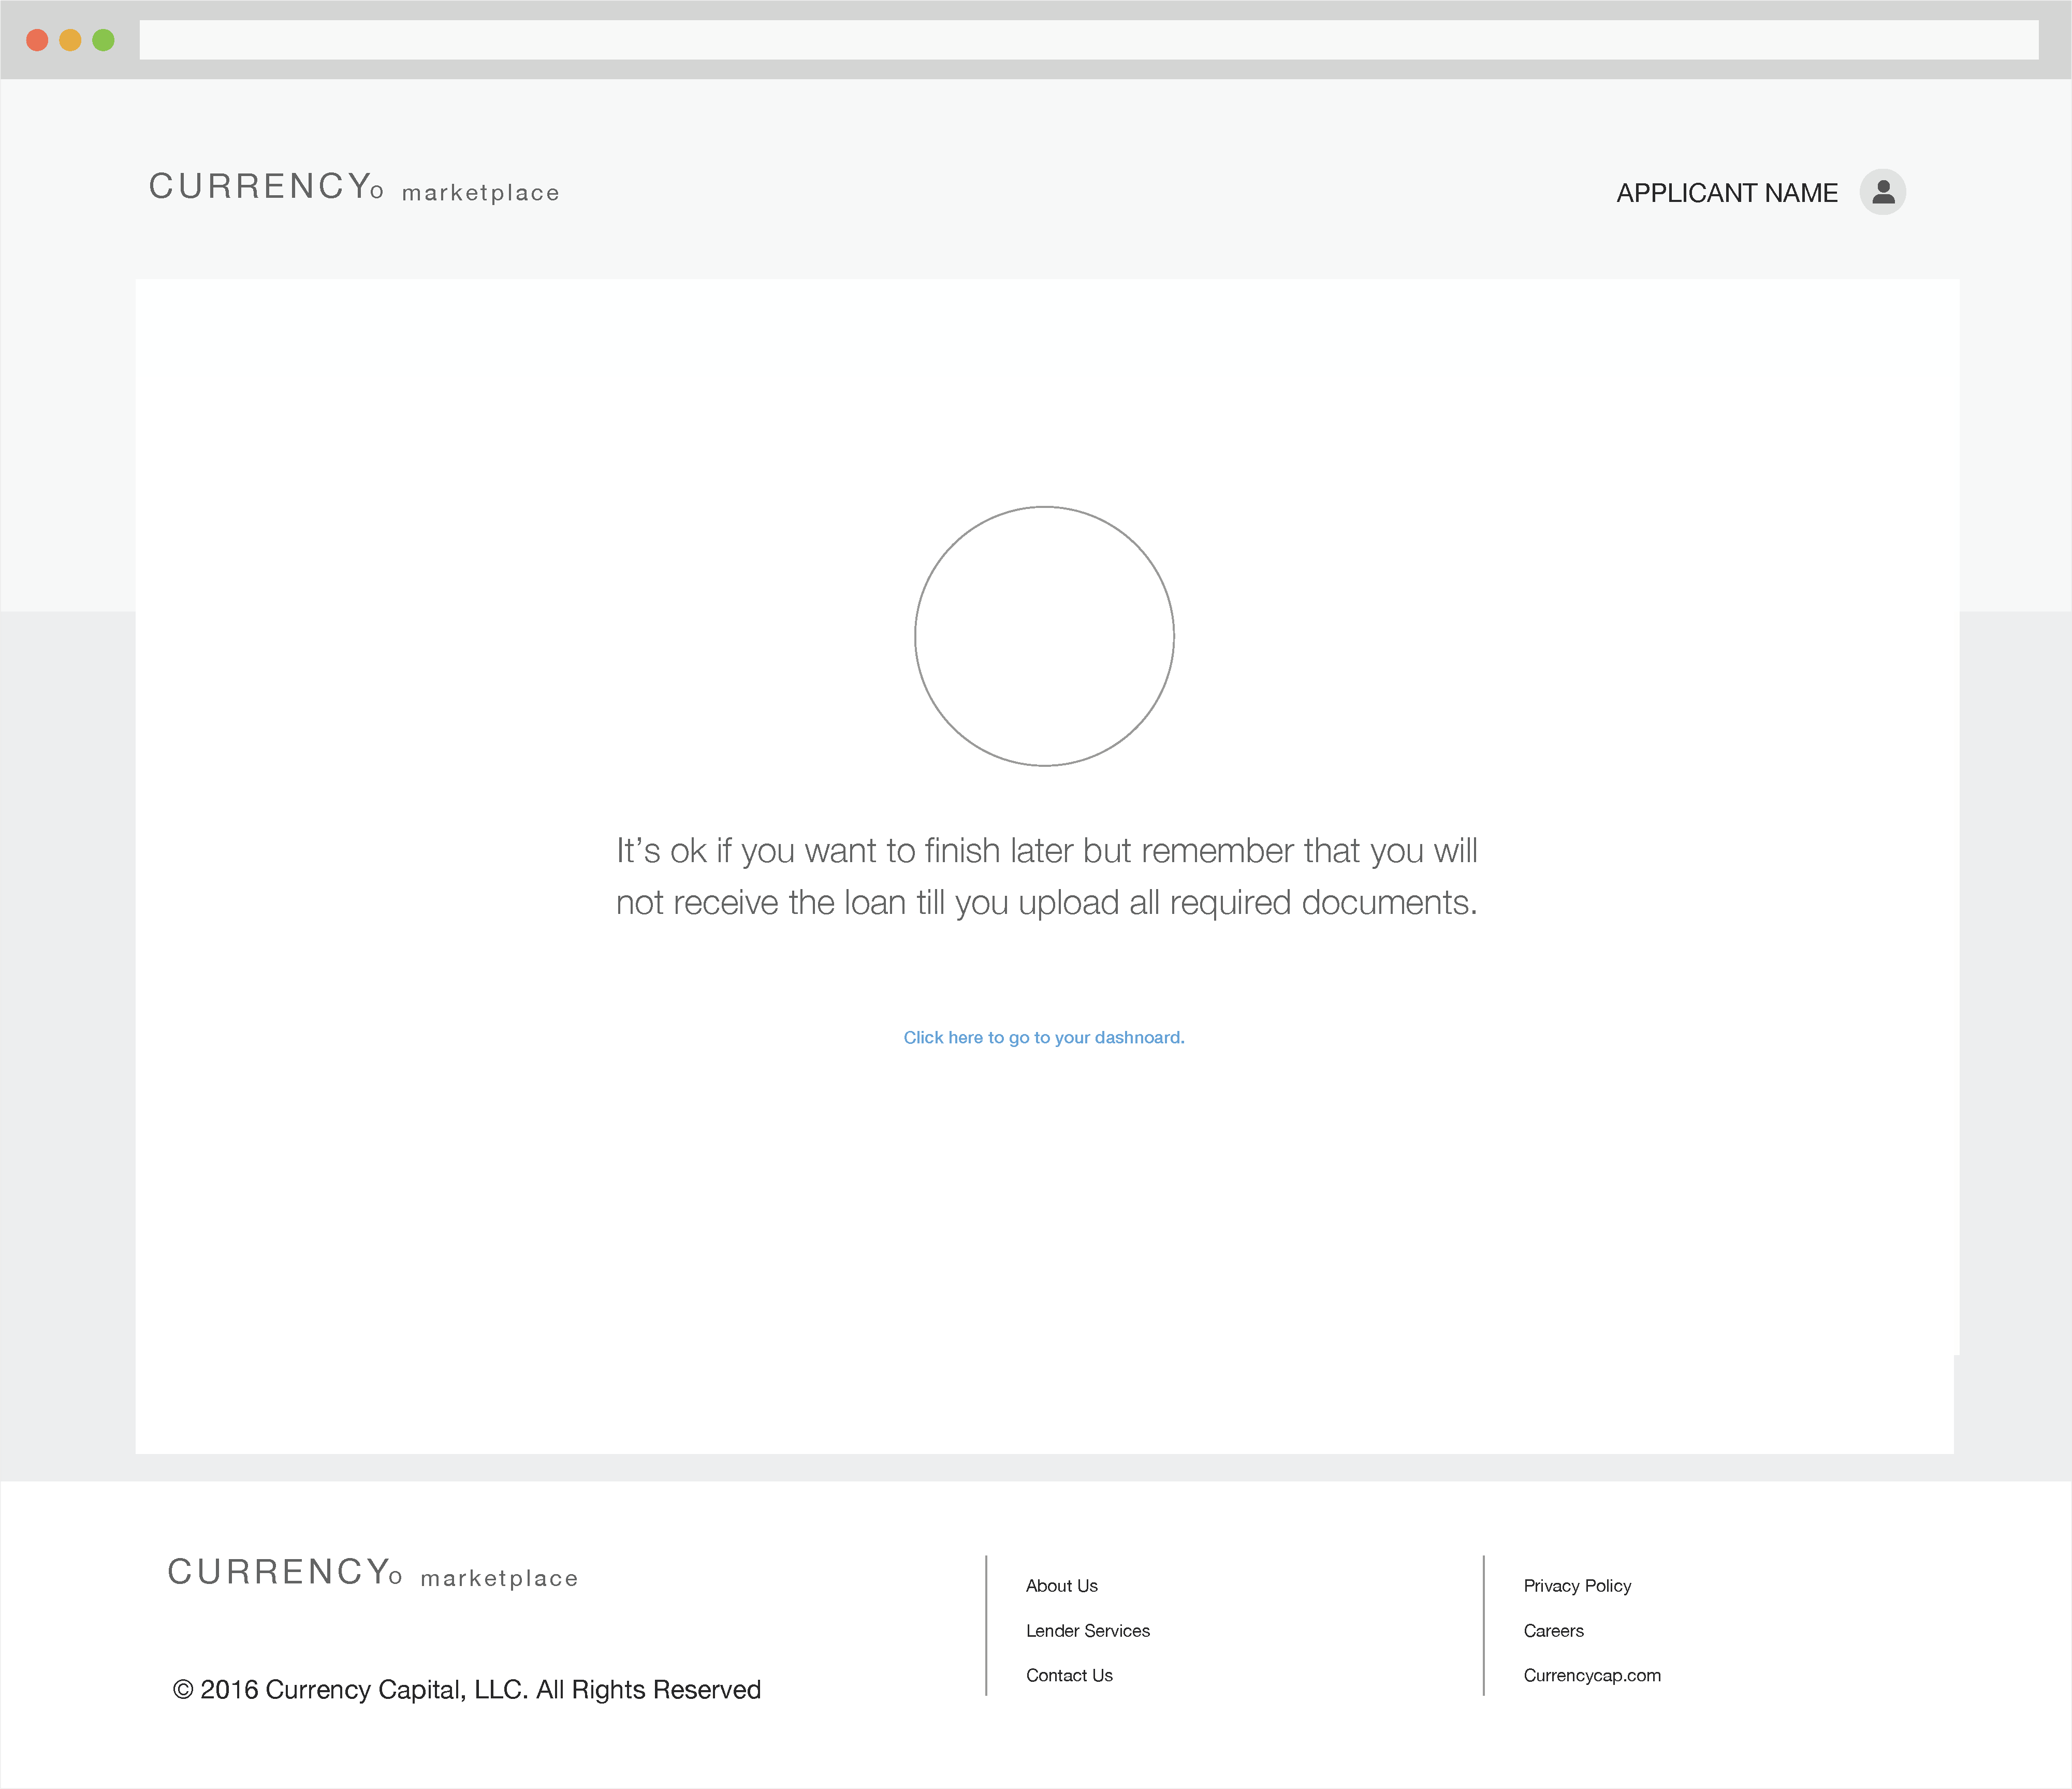This screenshot has height=1789, width=2072.
Task: Click the browser address bar
Action: [x=1088, y=40]
